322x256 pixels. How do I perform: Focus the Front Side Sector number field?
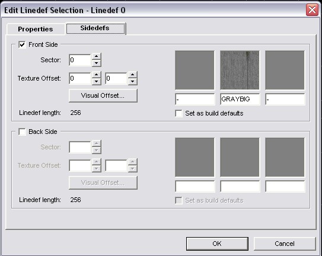pyautogui.click(x=80, y=60)
